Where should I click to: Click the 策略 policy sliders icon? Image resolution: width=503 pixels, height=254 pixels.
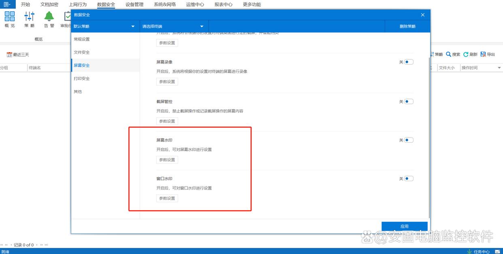coord(29,17)
